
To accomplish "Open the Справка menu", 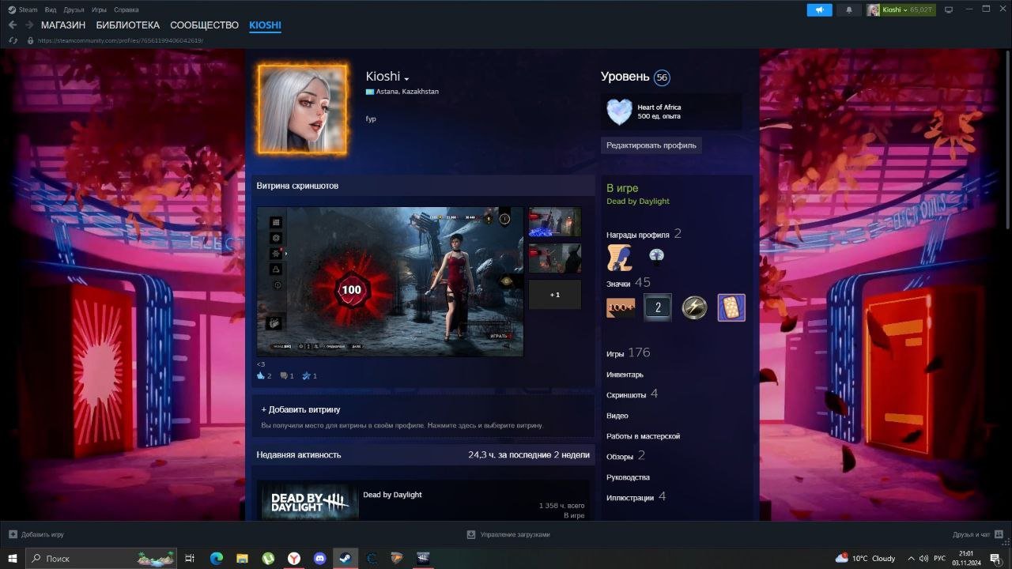I will coord(126,9).
